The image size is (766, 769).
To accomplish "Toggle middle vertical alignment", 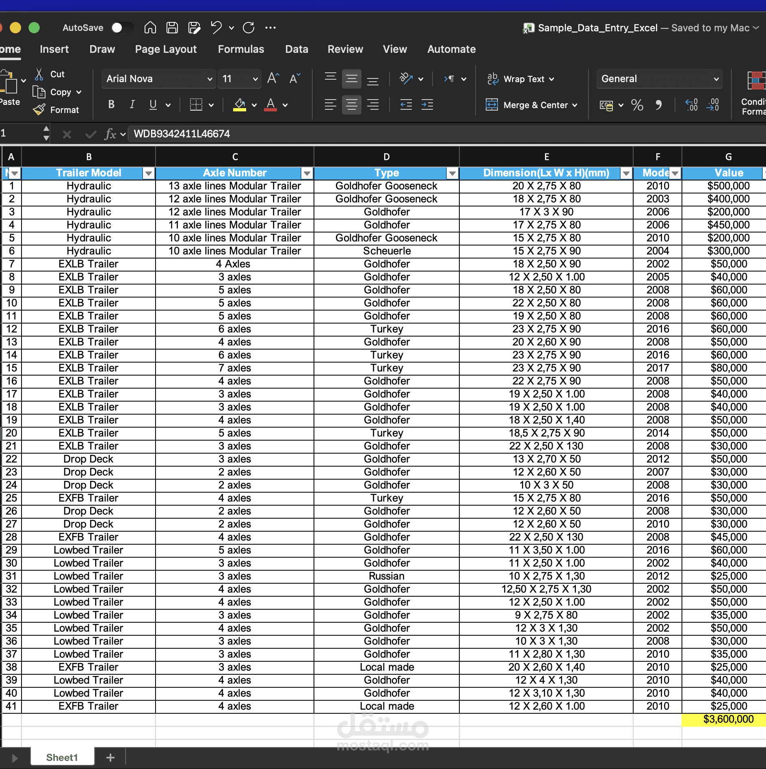I will click(352, 79).
